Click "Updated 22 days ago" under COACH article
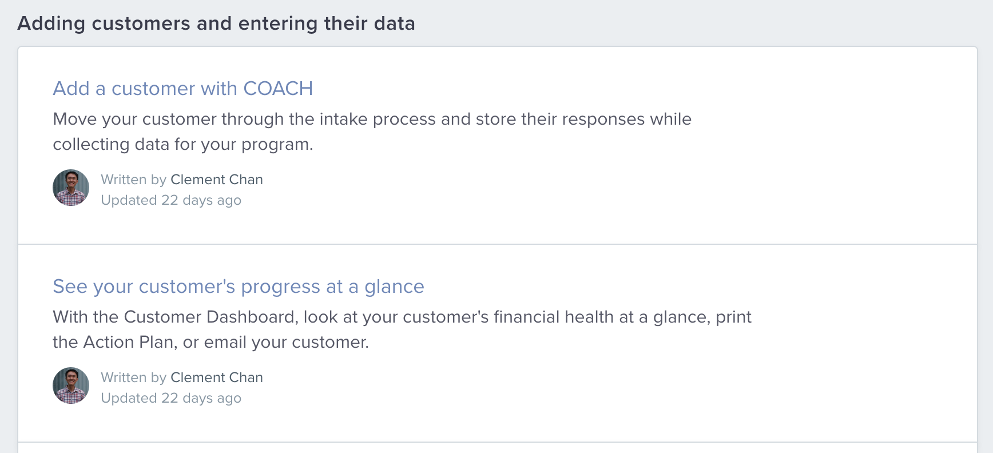This screenshot has height=453, width=993. 171,200
